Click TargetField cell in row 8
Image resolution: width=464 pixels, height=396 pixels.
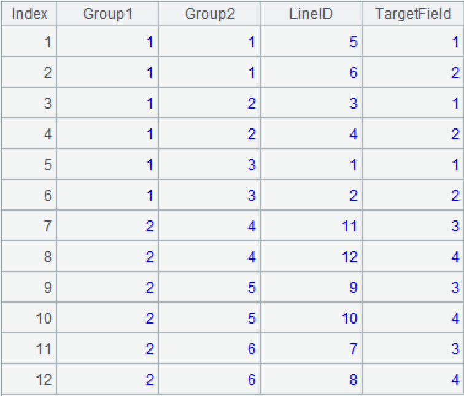point(412,257)
